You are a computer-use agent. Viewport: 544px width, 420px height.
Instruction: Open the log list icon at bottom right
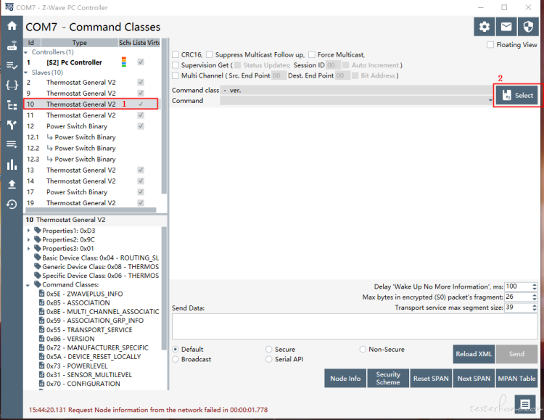525,404
